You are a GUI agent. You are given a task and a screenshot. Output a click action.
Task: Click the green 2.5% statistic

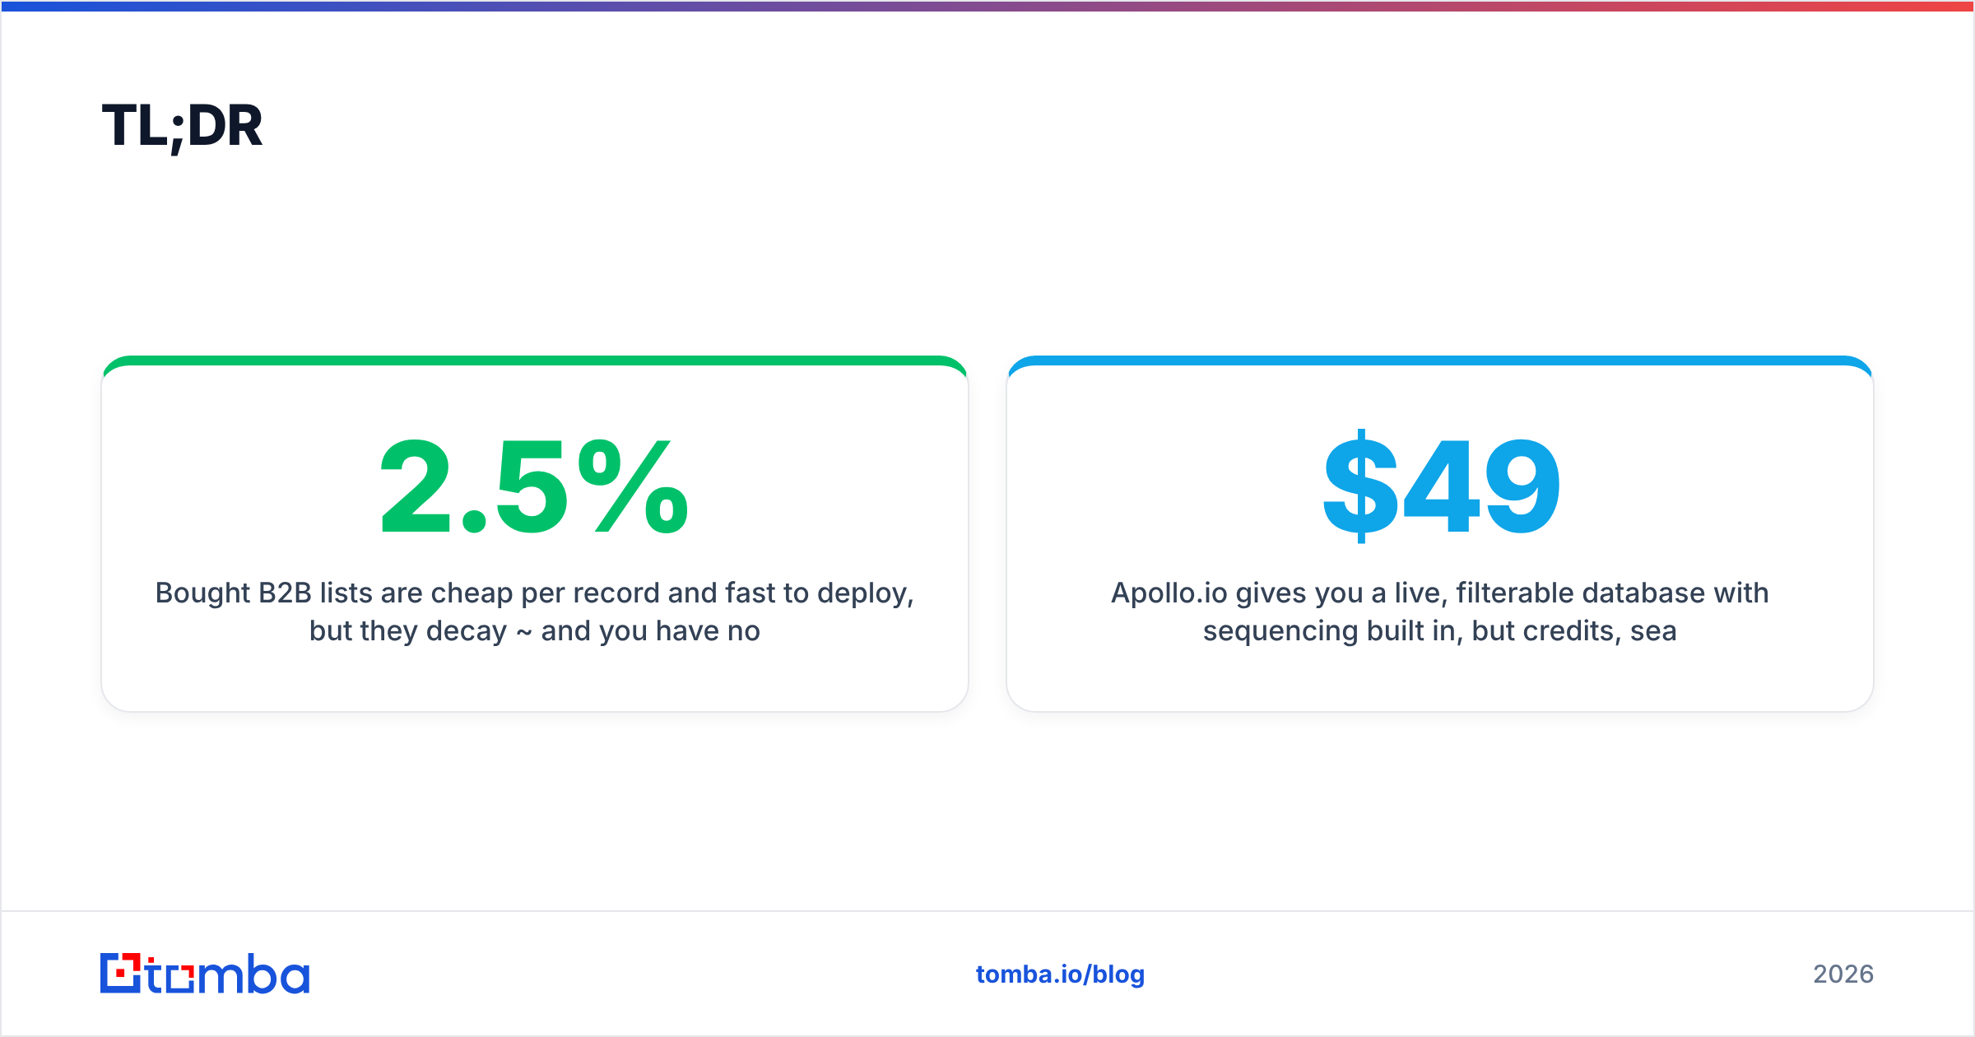[534, 486]
